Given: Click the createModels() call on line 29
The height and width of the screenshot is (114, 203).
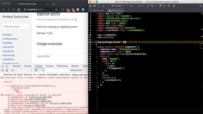Looking at the screenshot, I should 113,80.
